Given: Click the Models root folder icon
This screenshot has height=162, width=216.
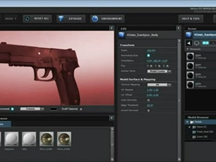Looking at the screenshot, I should coord(192,122).
